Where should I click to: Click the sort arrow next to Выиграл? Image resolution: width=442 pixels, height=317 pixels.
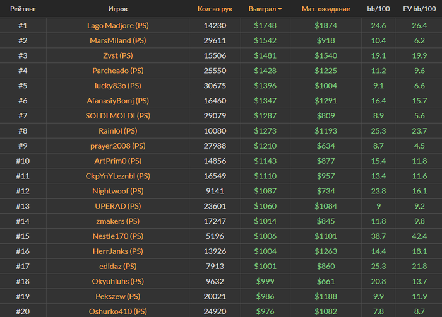coord(280,9)
